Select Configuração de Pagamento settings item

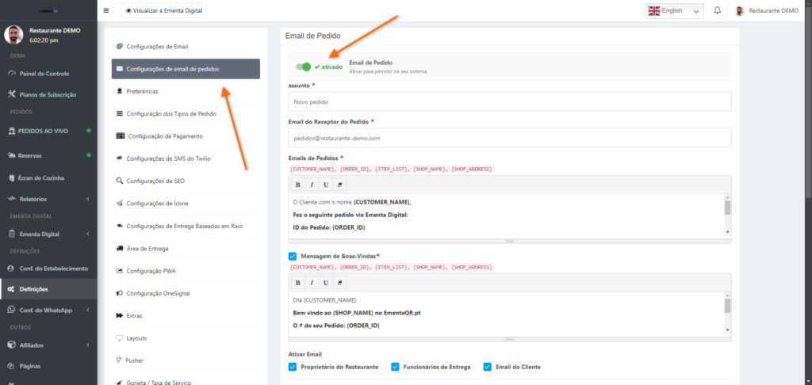point(170,136)
